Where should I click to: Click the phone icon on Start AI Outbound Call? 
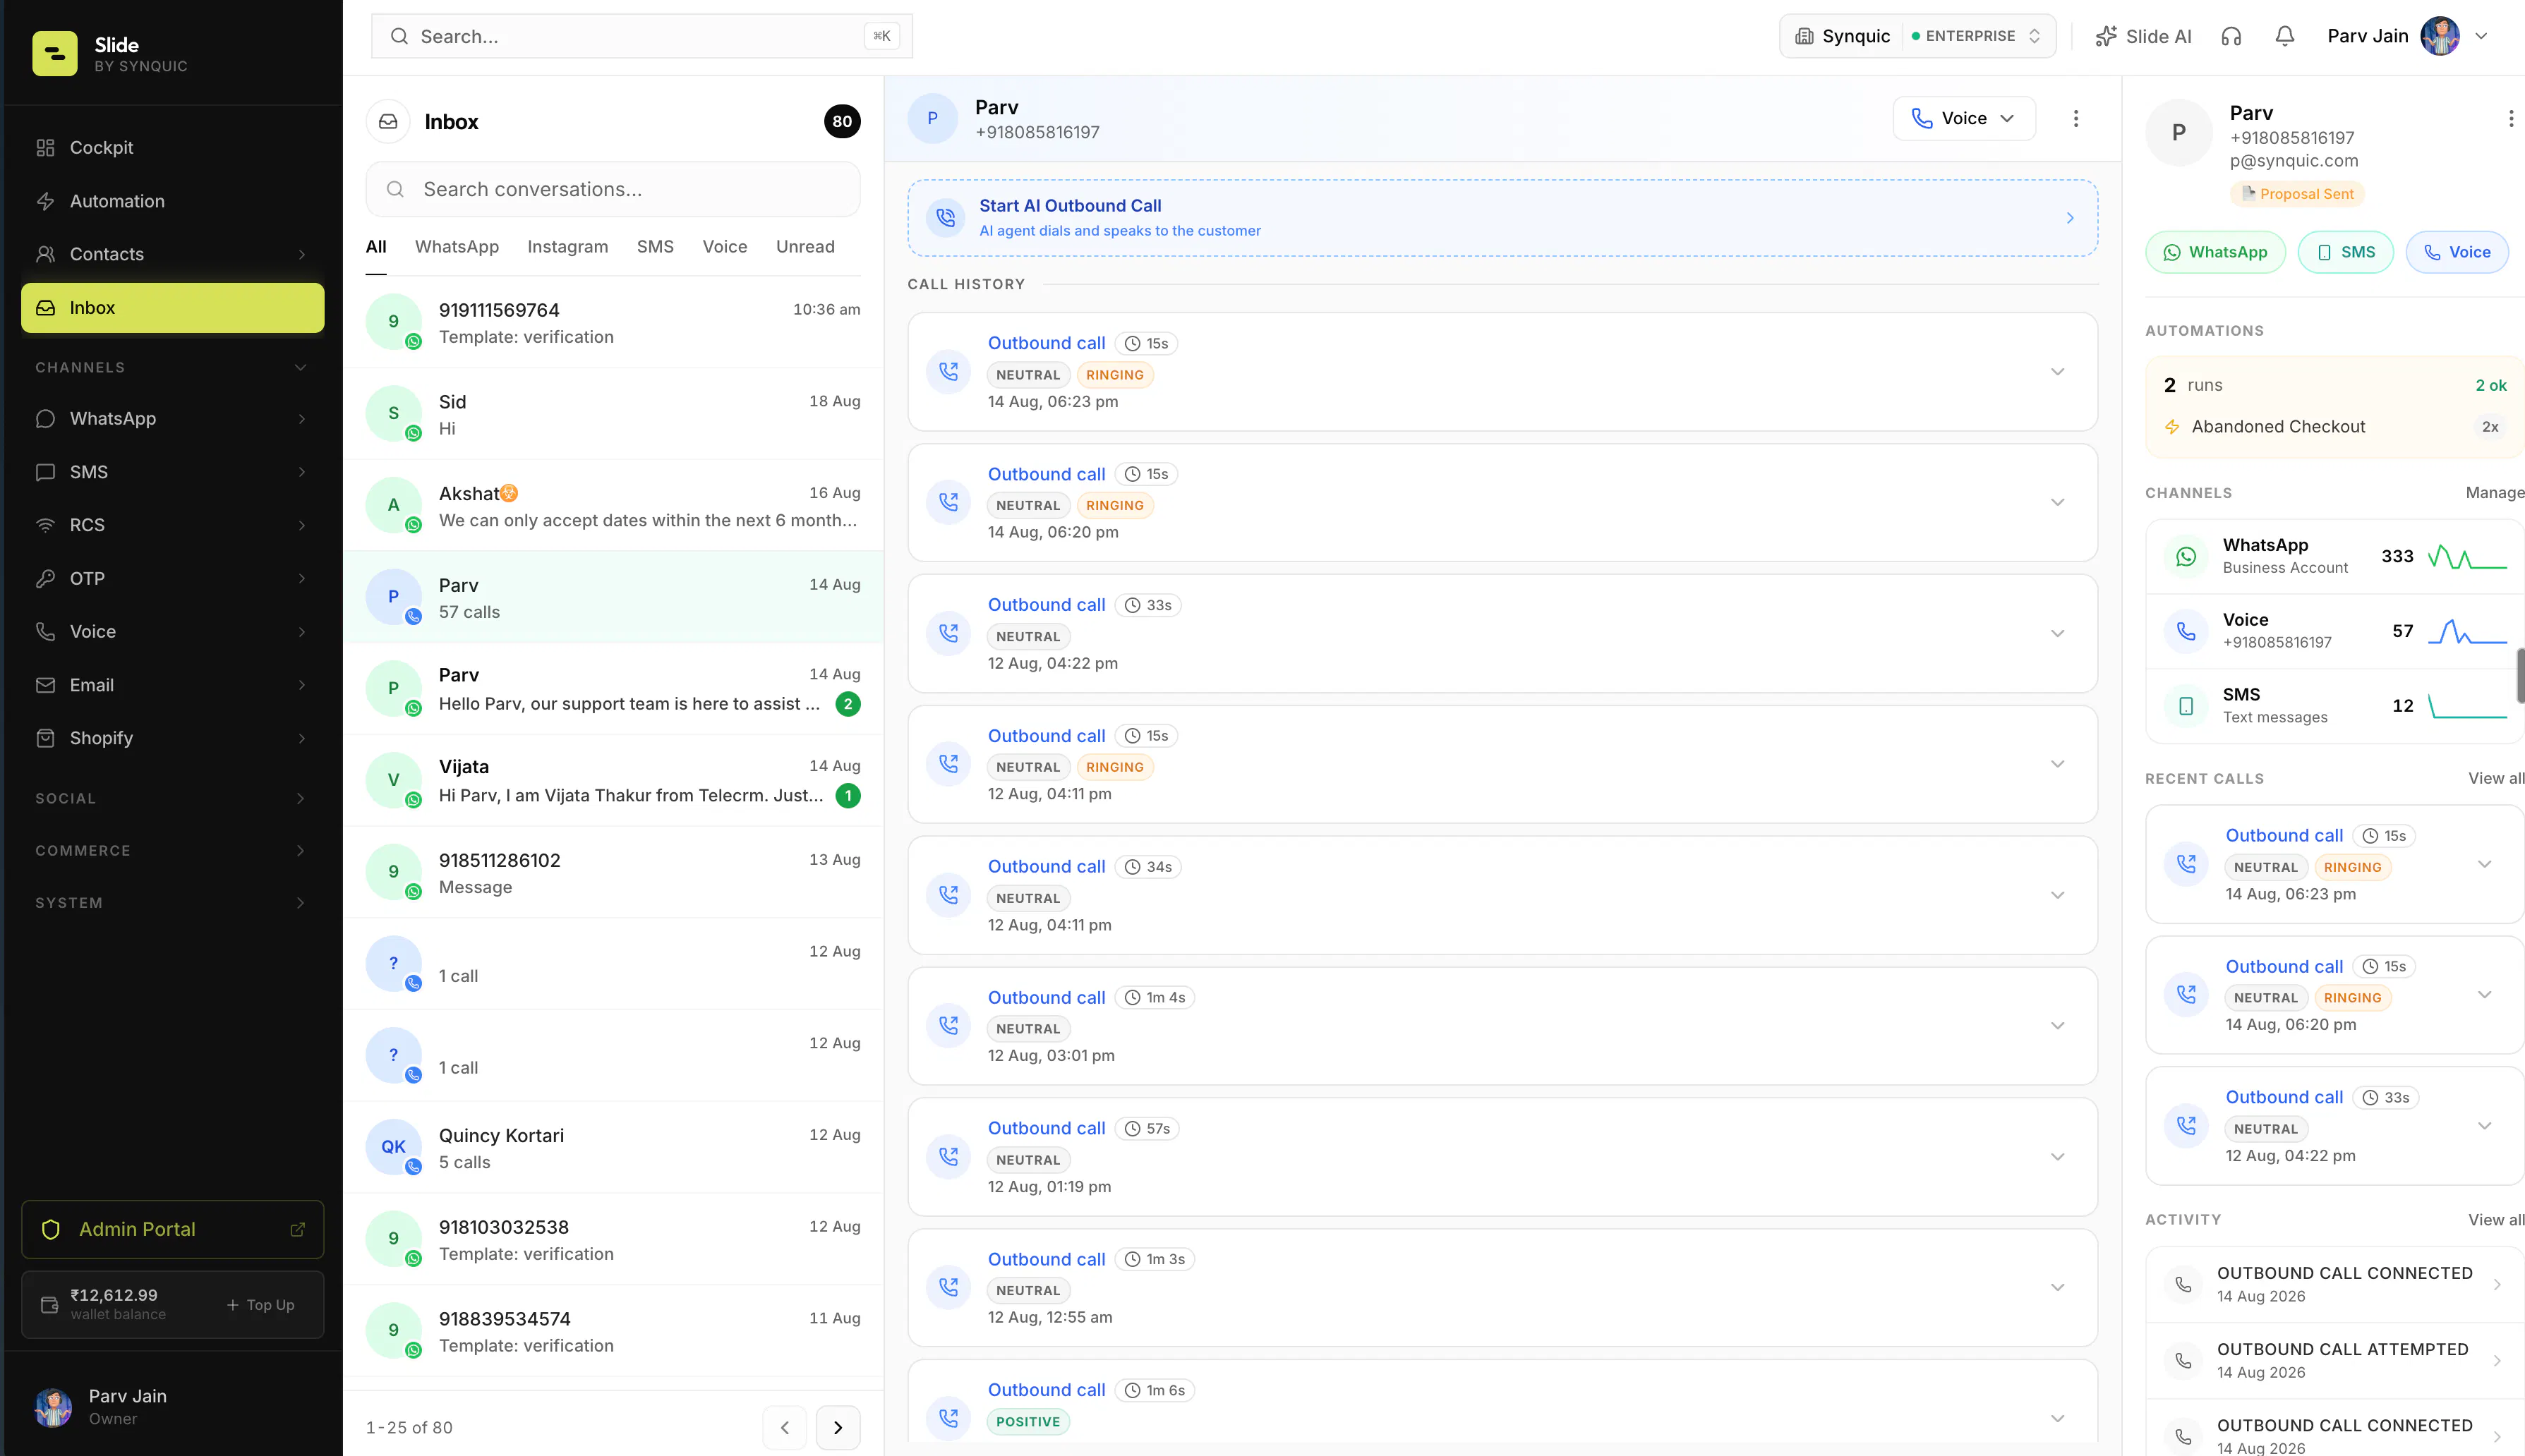[x=946, y=217]
